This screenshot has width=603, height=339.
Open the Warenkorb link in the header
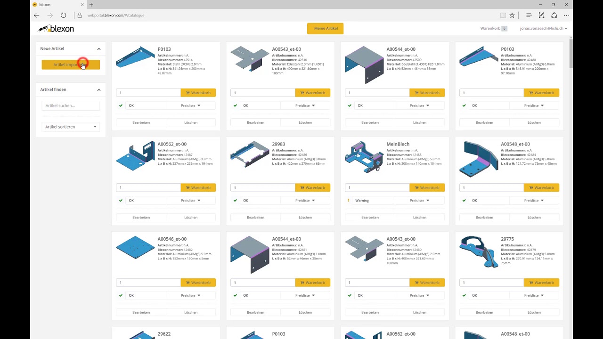(493, 29)
